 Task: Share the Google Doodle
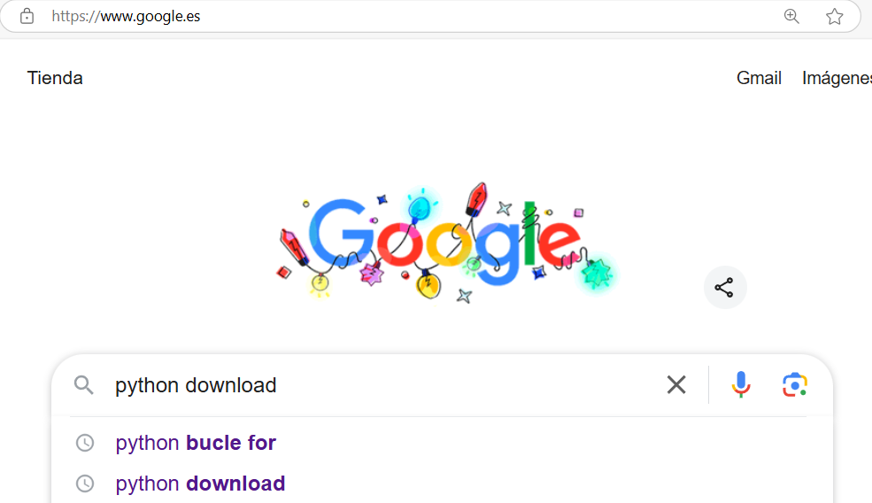[725, 288]
